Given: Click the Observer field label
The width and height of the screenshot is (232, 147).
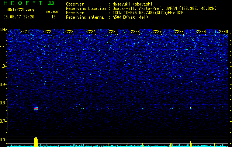Looking at the screenshot, I should [x=75, y=4].
